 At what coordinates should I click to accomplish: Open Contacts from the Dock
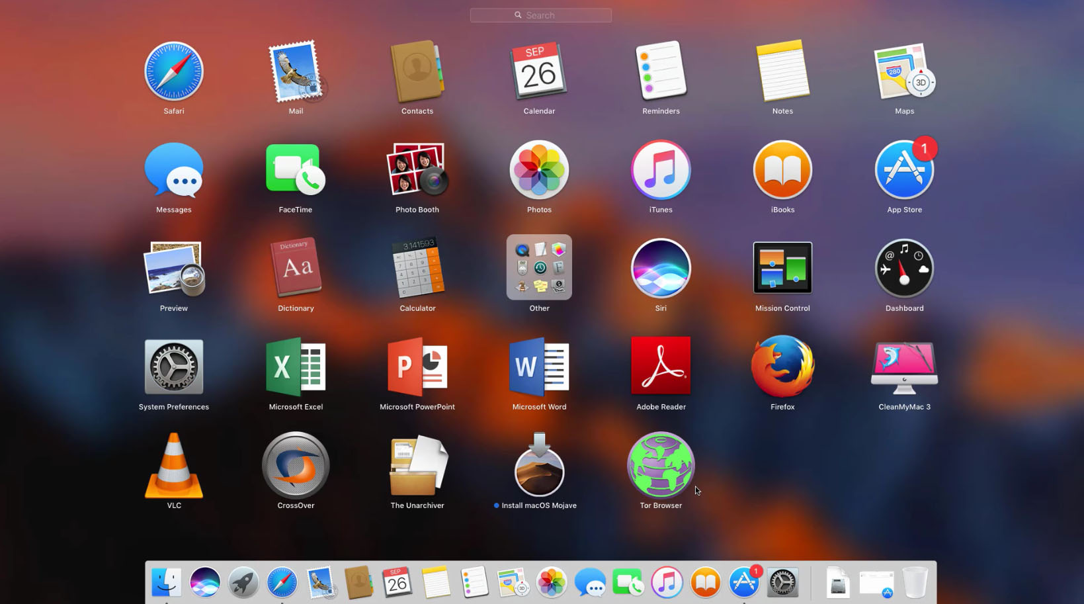tap(359, 583)
